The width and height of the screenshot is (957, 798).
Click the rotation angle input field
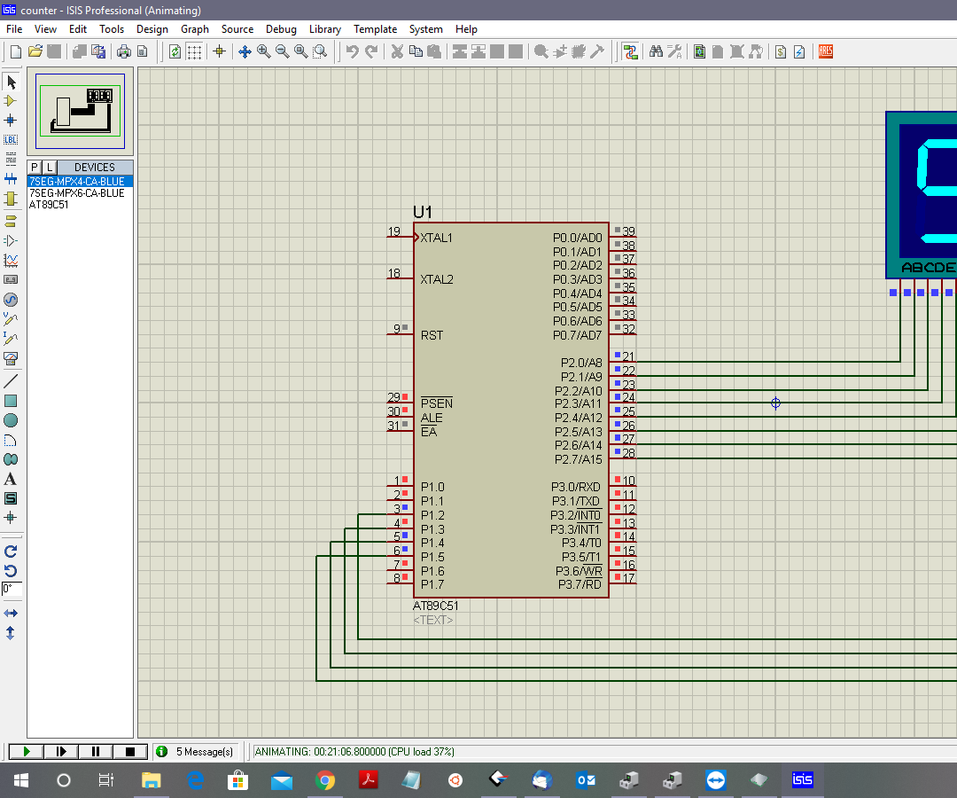(x=12, y=589)
